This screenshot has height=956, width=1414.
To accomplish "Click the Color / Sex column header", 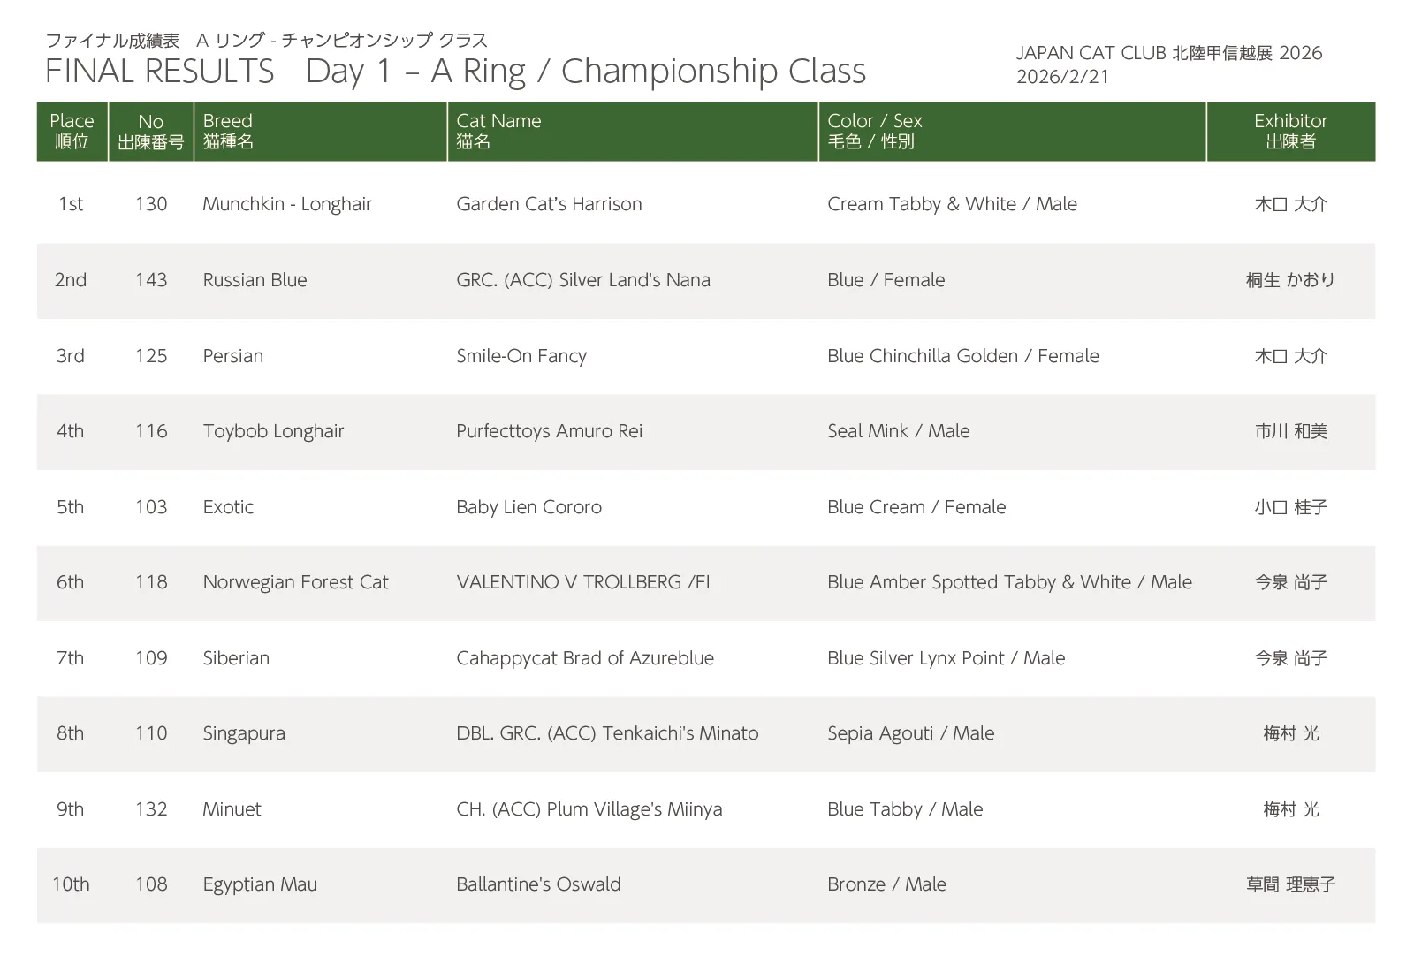I will point(874,131).
